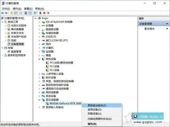Choose 禁用设备(D) from context menu

pyautogui.click(x=102, y=110)
